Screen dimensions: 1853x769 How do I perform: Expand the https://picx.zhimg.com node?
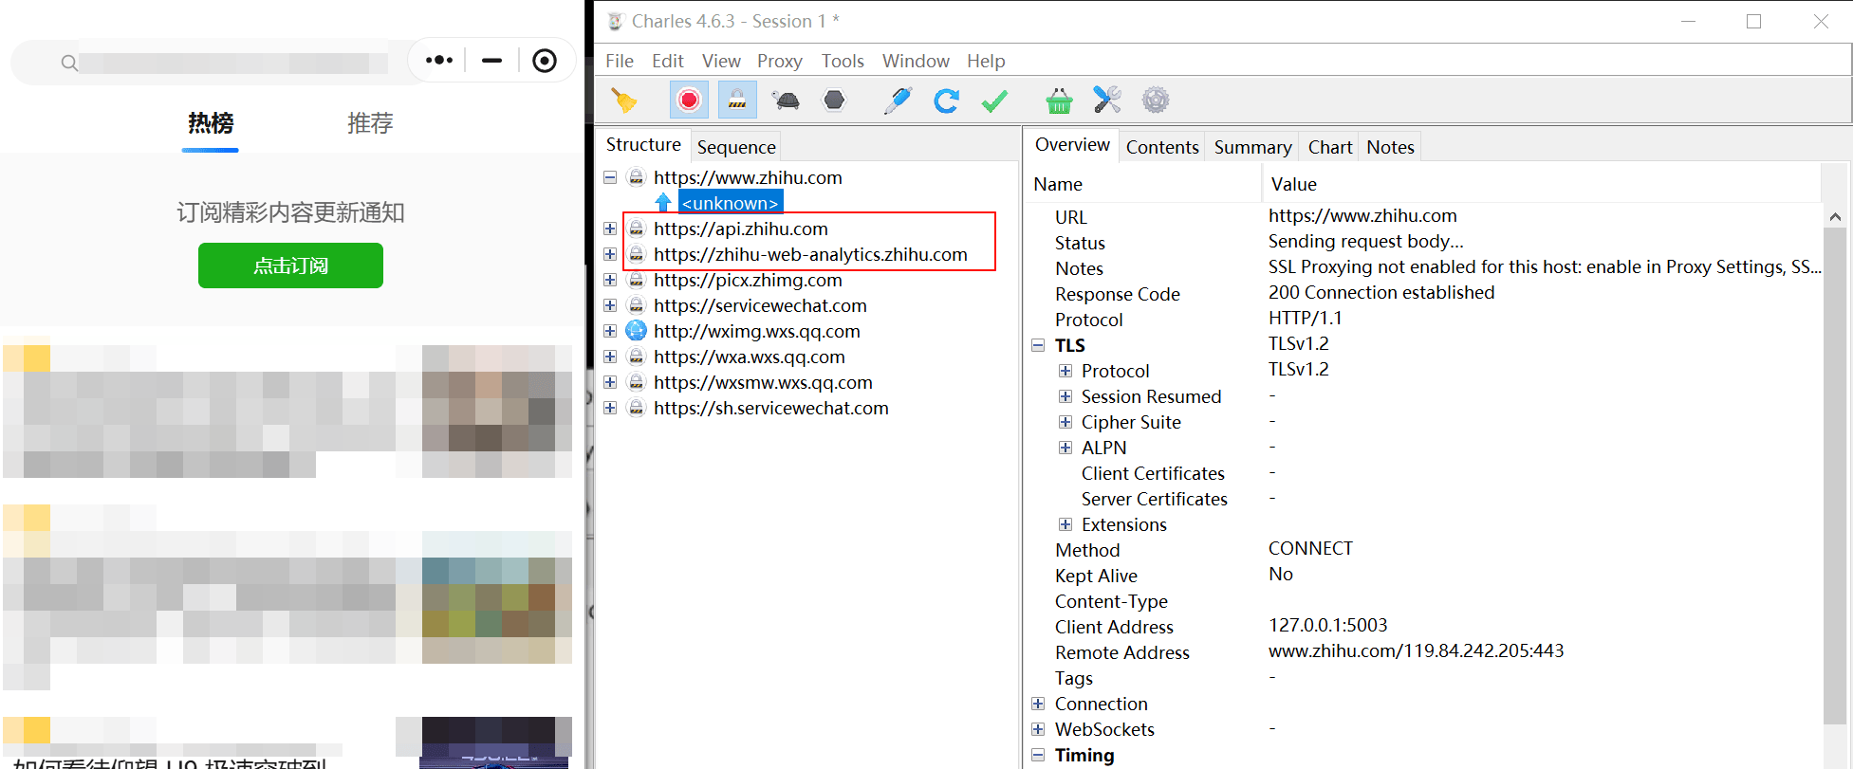point(610,280)
